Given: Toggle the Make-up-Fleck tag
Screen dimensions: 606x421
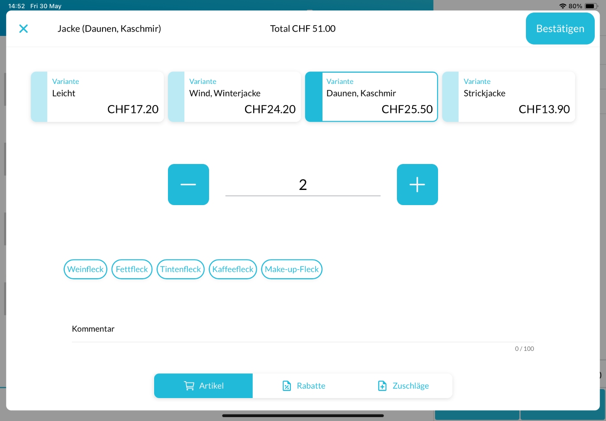Looking at the screenshot, I should [292, 269].
